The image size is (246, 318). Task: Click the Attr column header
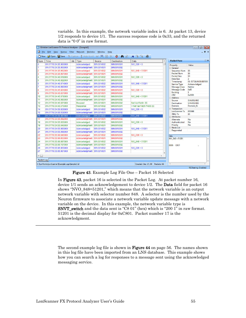click(x=73, y=61)
